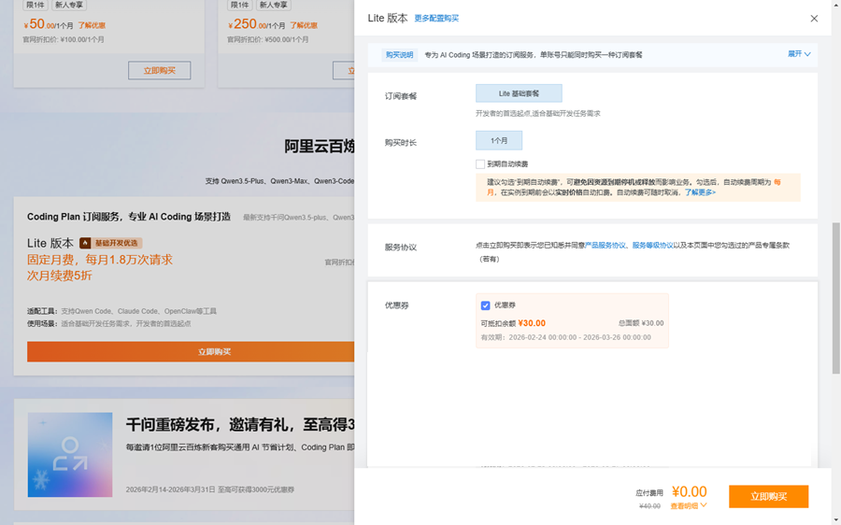The width and height of the screenshot is (841, 525).
Task: Click 立即购买 on the ¥50.00 plan card
Action: tap(159, 71)
